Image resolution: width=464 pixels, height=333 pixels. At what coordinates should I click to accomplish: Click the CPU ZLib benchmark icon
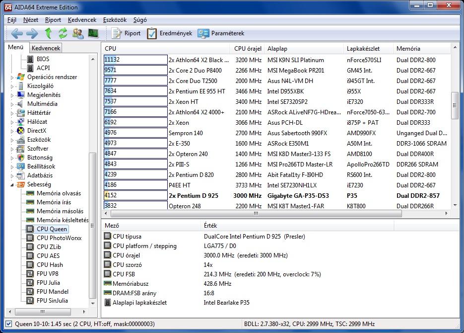(x=30, y=247)
